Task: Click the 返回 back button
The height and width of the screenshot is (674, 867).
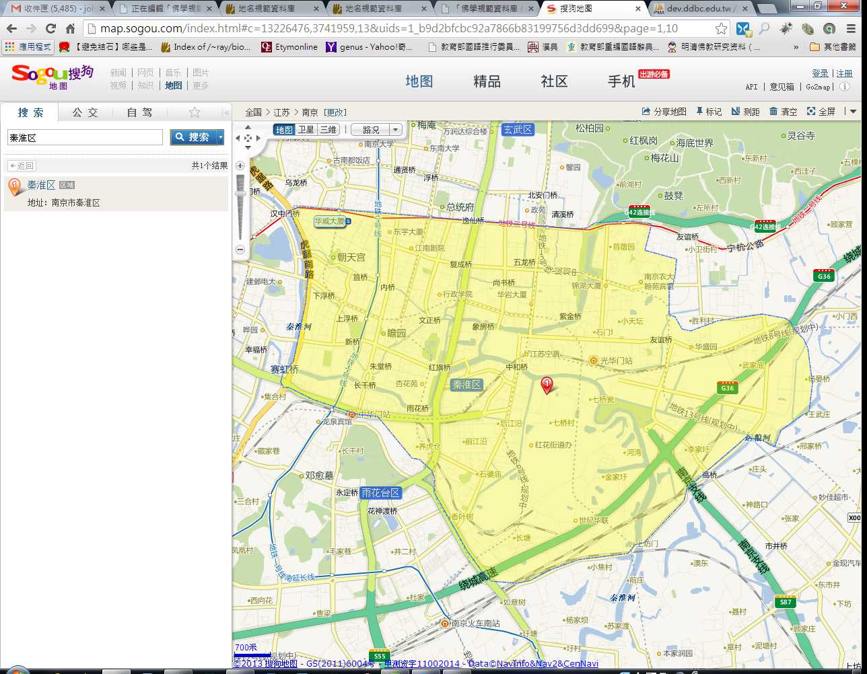Action: click(21, 165)
